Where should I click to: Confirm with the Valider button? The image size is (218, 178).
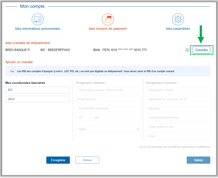(x=198, y=160)
